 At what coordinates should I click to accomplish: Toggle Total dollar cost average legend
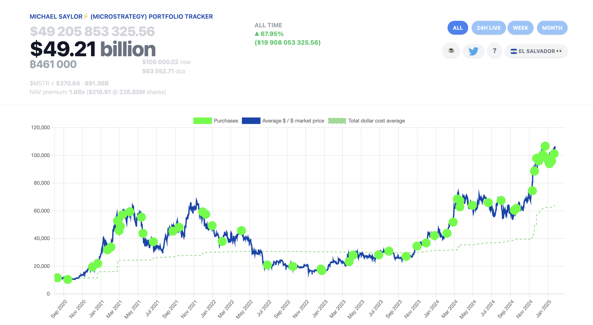[x=367, y=121]
